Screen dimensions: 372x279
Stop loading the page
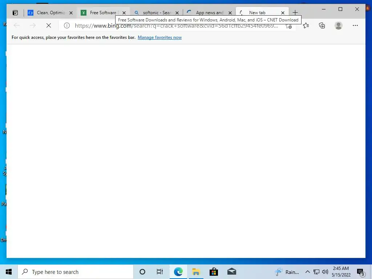[49, 25]
